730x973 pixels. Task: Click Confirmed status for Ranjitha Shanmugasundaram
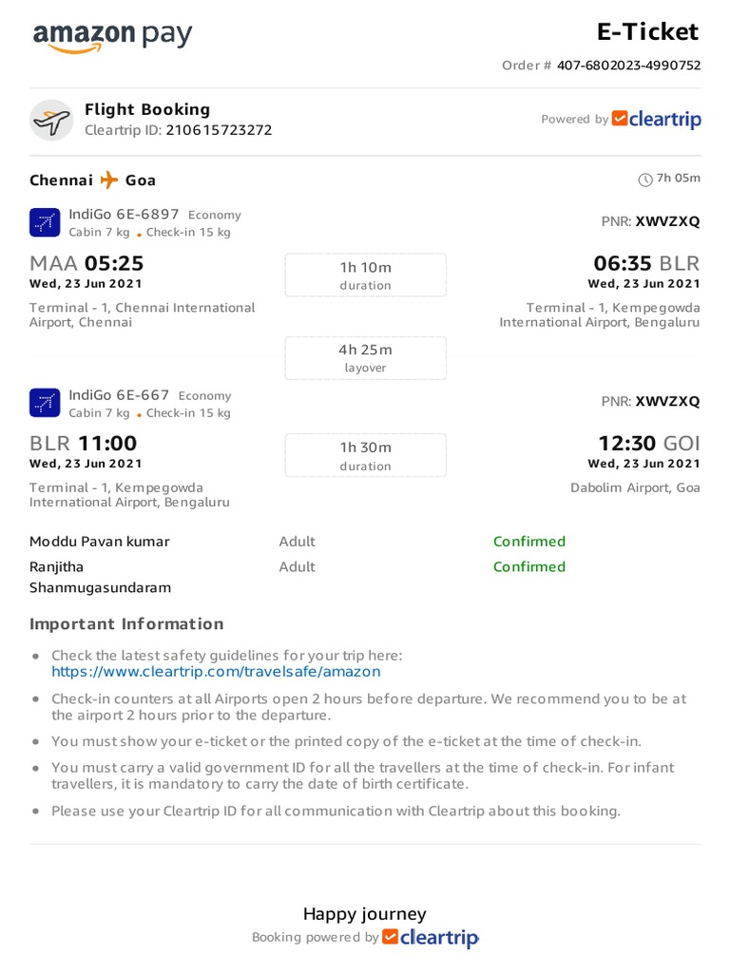528,567
